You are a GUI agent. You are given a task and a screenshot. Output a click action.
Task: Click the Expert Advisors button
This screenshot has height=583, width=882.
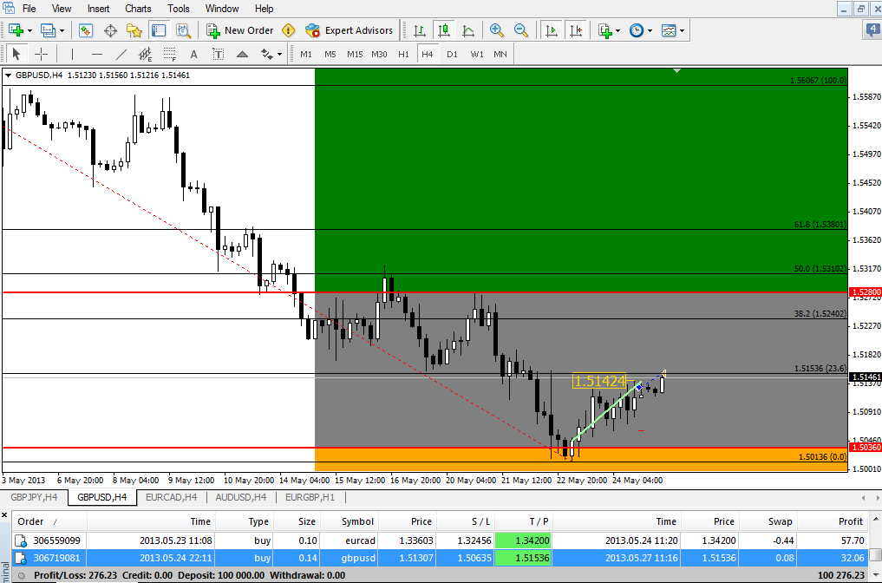[x=350, y=30]
